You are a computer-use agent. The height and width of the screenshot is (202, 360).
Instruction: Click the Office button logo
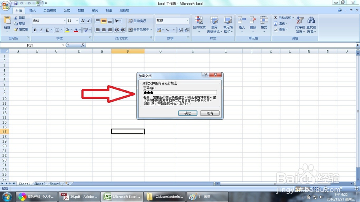[x=5, y=5]
